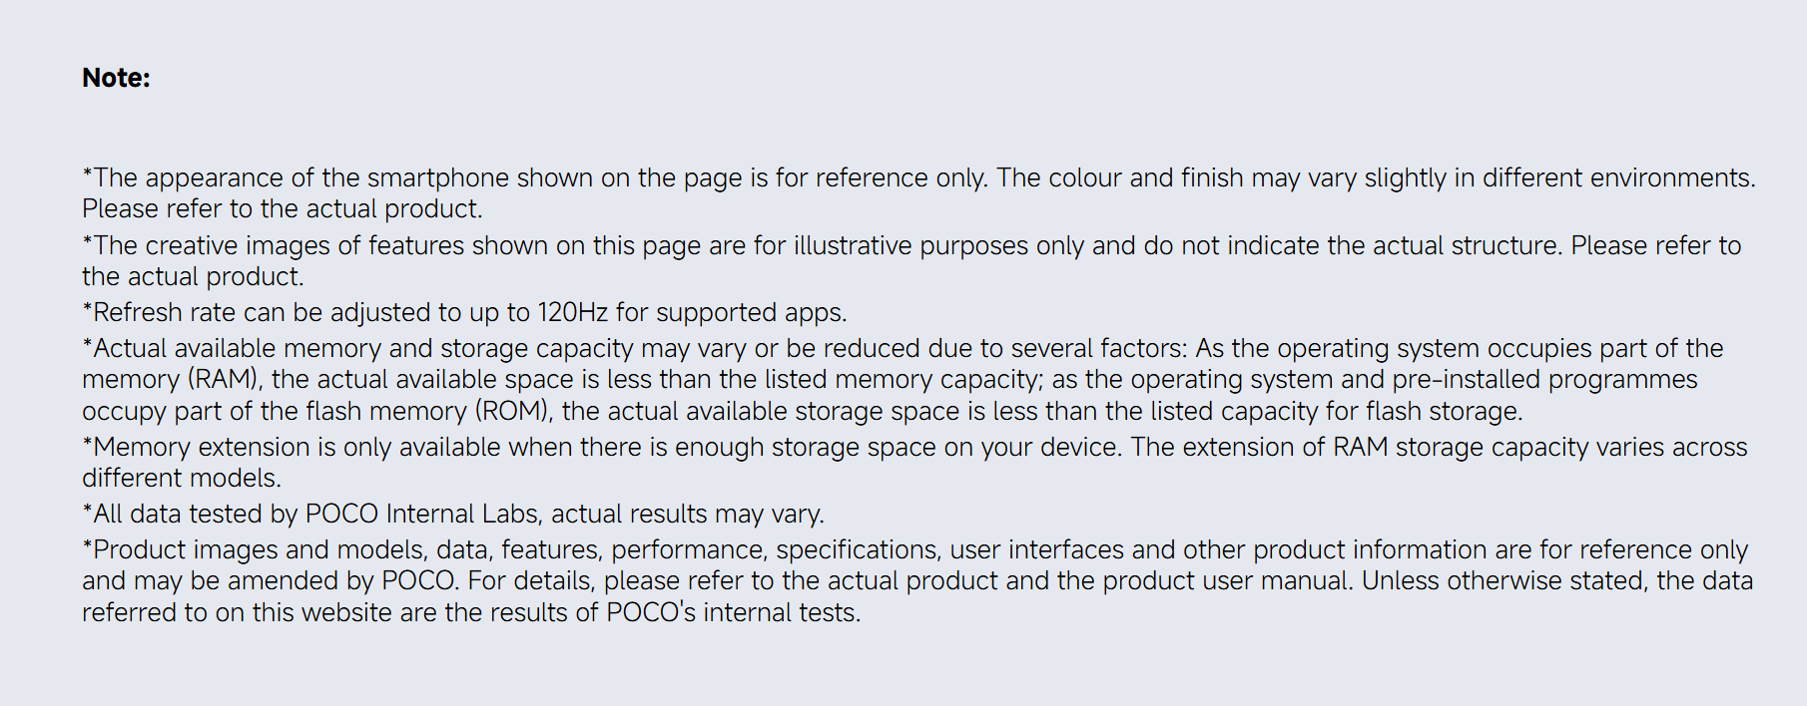Click the text "(RAM)" in the memory note
This screenshot has width=1807, height=706.
(226, 379)
